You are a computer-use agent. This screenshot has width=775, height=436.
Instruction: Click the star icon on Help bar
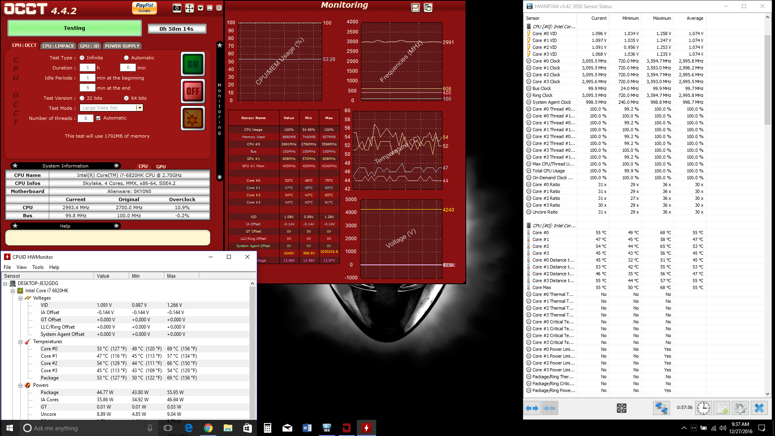(15, 226)
